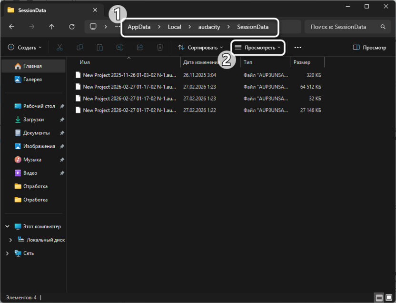
Task: Click the Paste clipboard icon
Action: pos(99,48)
